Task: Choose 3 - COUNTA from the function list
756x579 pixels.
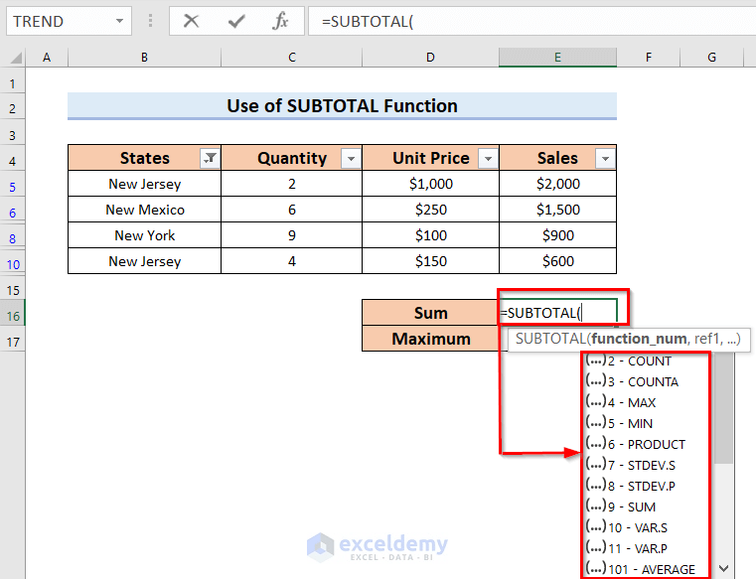Action: (x=646, y=381)
